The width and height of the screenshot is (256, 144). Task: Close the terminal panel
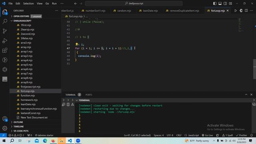click(x=252, y=94)
